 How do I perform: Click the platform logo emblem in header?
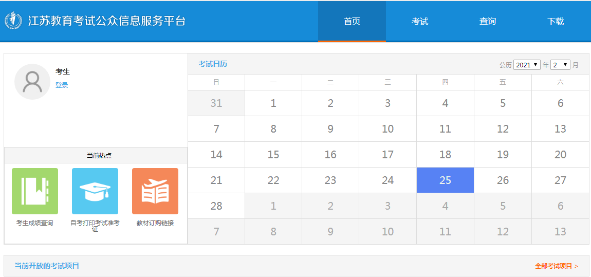[x=13, y=21]
